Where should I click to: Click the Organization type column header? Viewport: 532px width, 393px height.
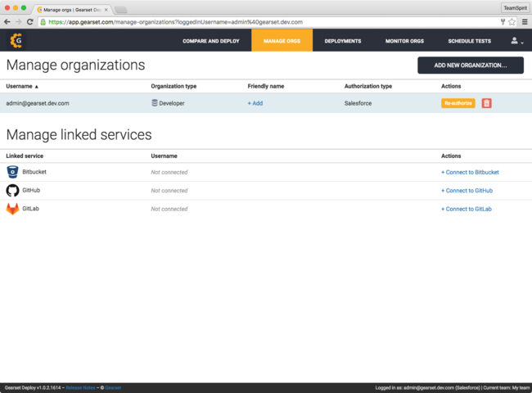(174, 86)
